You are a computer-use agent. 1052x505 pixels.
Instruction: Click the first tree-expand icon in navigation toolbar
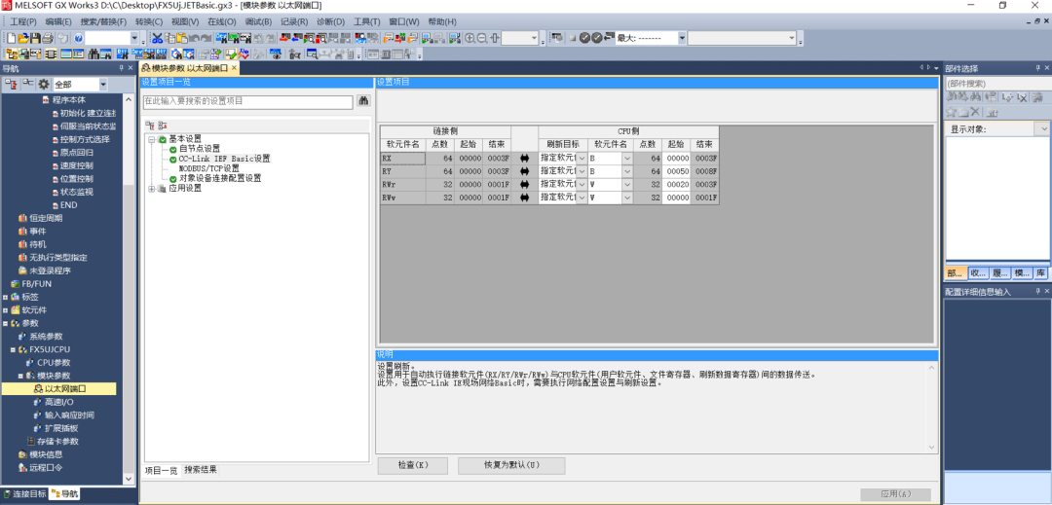coord(11,84)
